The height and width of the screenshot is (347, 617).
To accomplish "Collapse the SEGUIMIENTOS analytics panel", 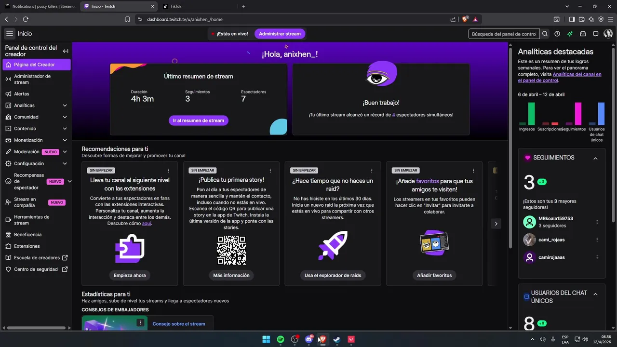I will click(x=595, y=158).
